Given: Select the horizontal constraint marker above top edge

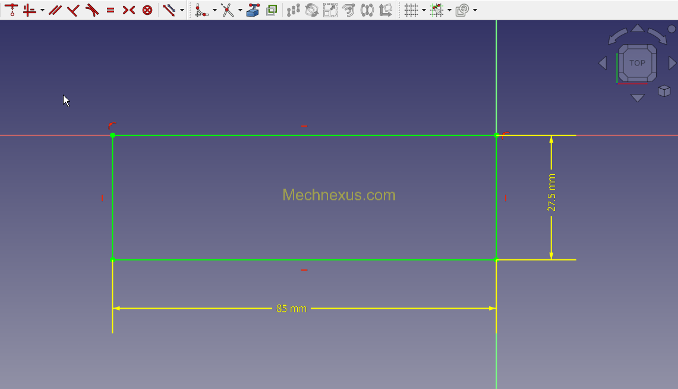Looking at the screenshot, I should [x=304, y=126].
